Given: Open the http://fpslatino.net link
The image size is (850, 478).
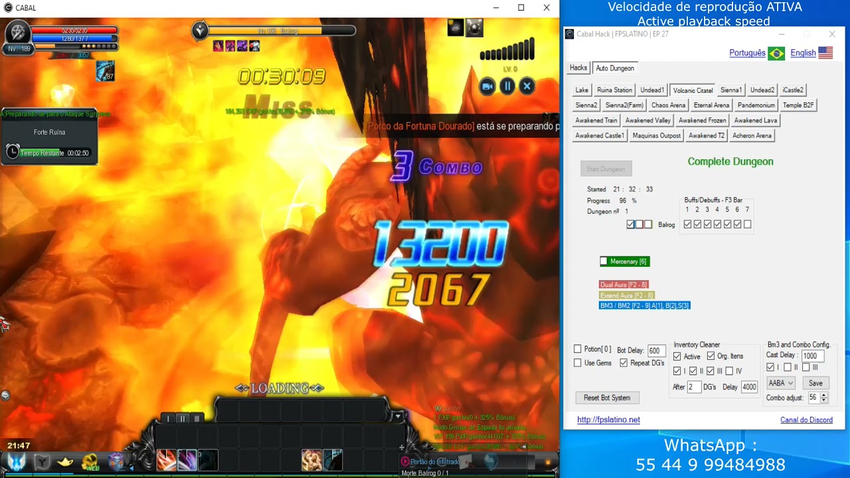Looking at the screenshot, I should click(x=608, y=420).
